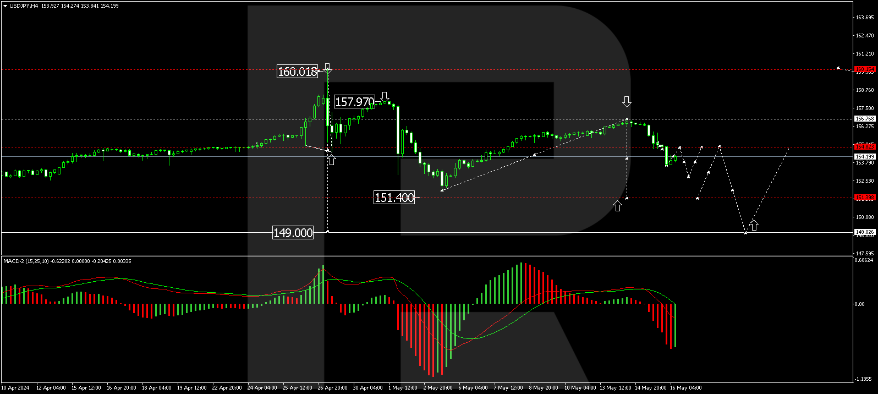The image size is (878, 394).
Task: Click MACD scale zero value 0.00
Action: point(860,304)
